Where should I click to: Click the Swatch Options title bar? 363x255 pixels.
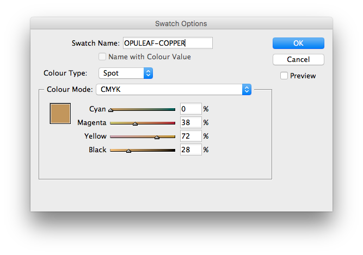181,23
